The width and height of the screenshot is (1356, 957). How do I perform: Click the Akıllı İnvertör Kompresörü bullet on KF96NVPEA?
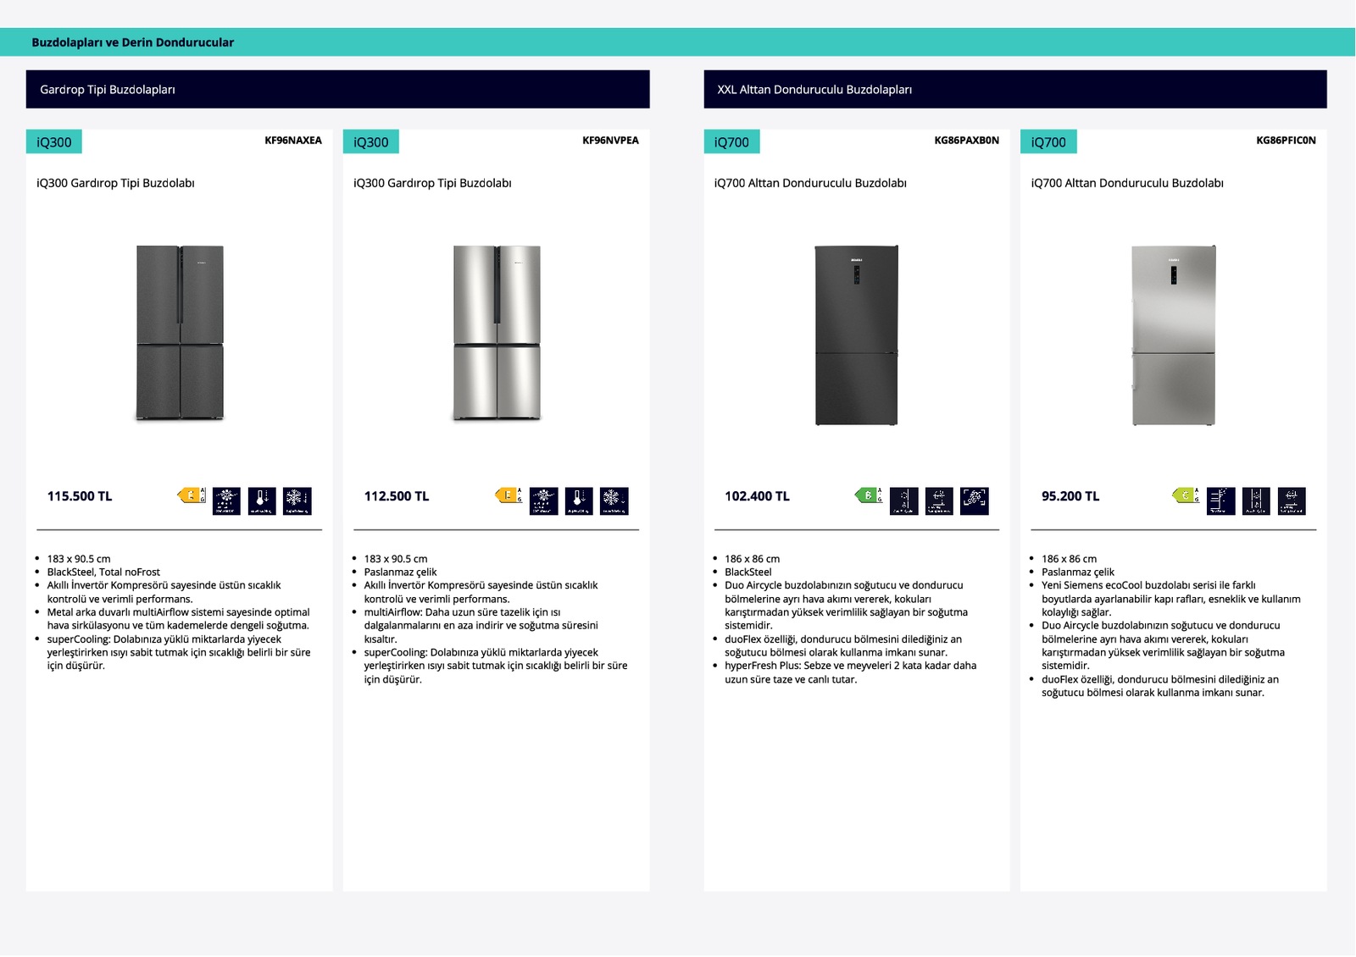click(x=481, y=592)
